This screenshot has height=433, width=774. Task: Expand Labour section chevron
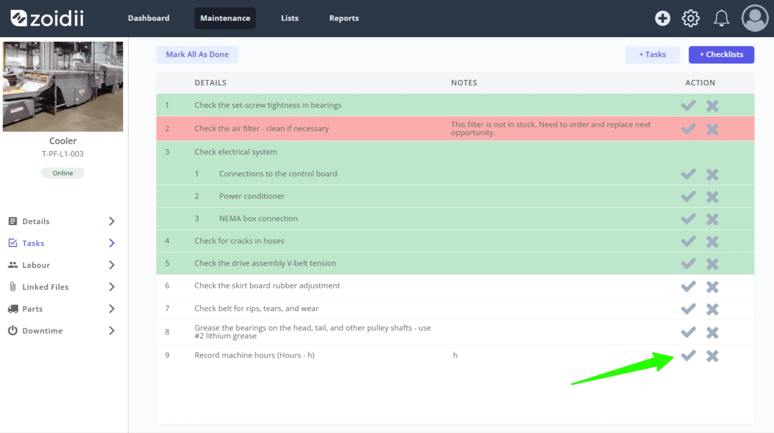[x=112, y=265]
